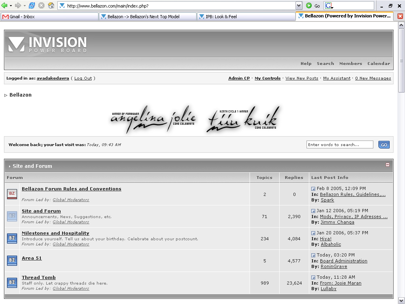Click the browser Stop loading icon
405x304 pixels.
click(41, 6)
